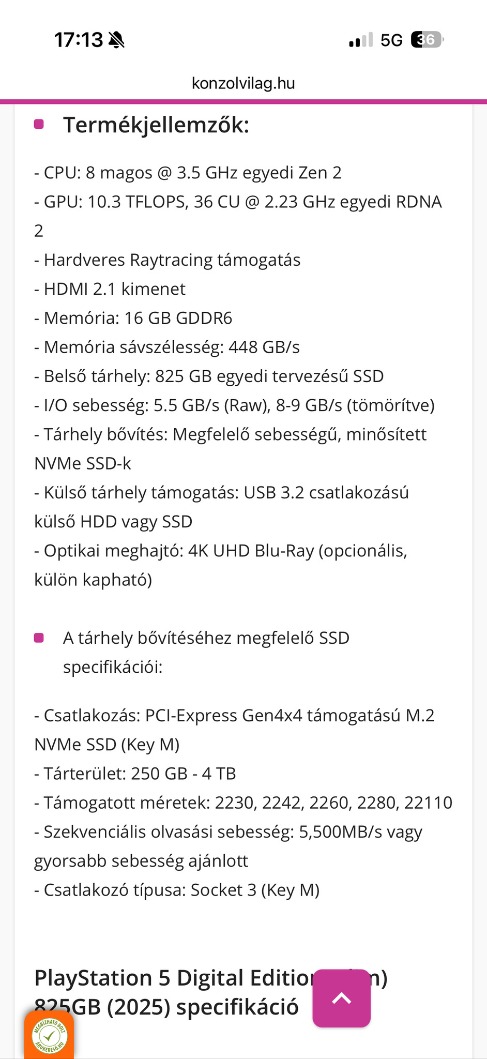
Task: Open the Árukereső trusted shop badge
Action: click(49, 1035)
